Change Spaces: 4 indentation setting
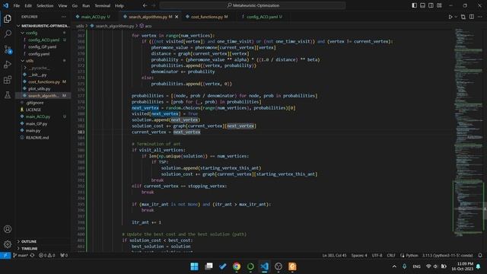Screen dimensions: 487x274 [x=359, y=256]
